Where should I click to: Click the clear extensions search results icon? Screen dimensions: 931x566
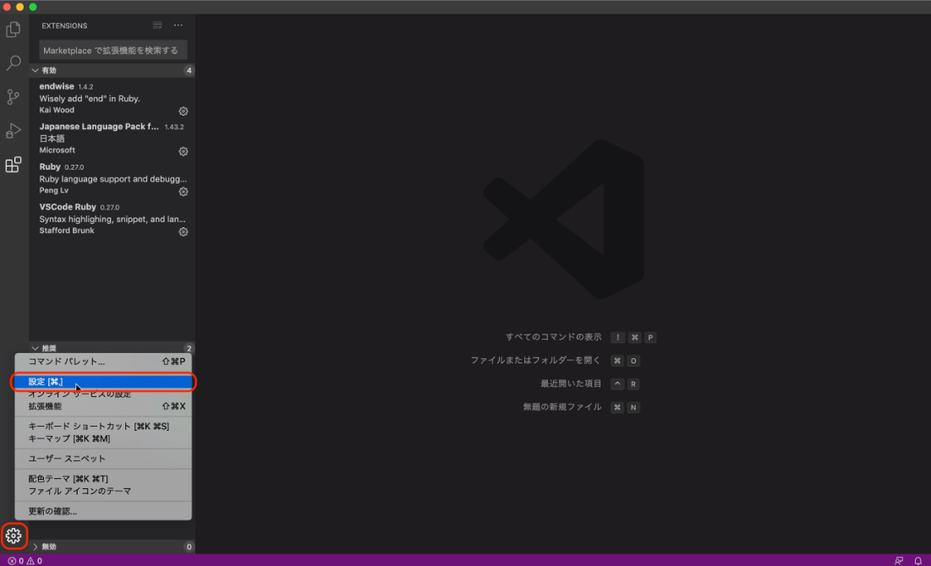pyautogui.click(x=157, y=25)
